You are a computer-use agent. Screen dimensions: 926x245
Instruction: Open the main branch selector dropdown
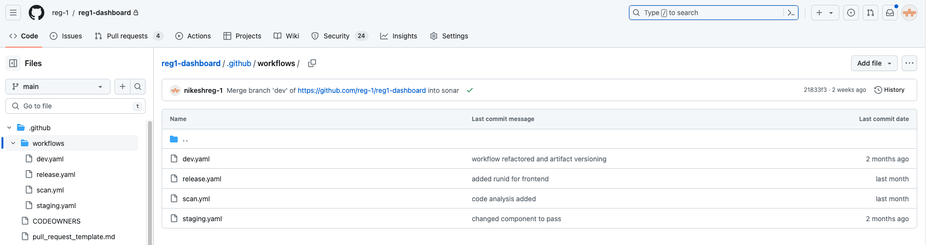pos(58,87)
